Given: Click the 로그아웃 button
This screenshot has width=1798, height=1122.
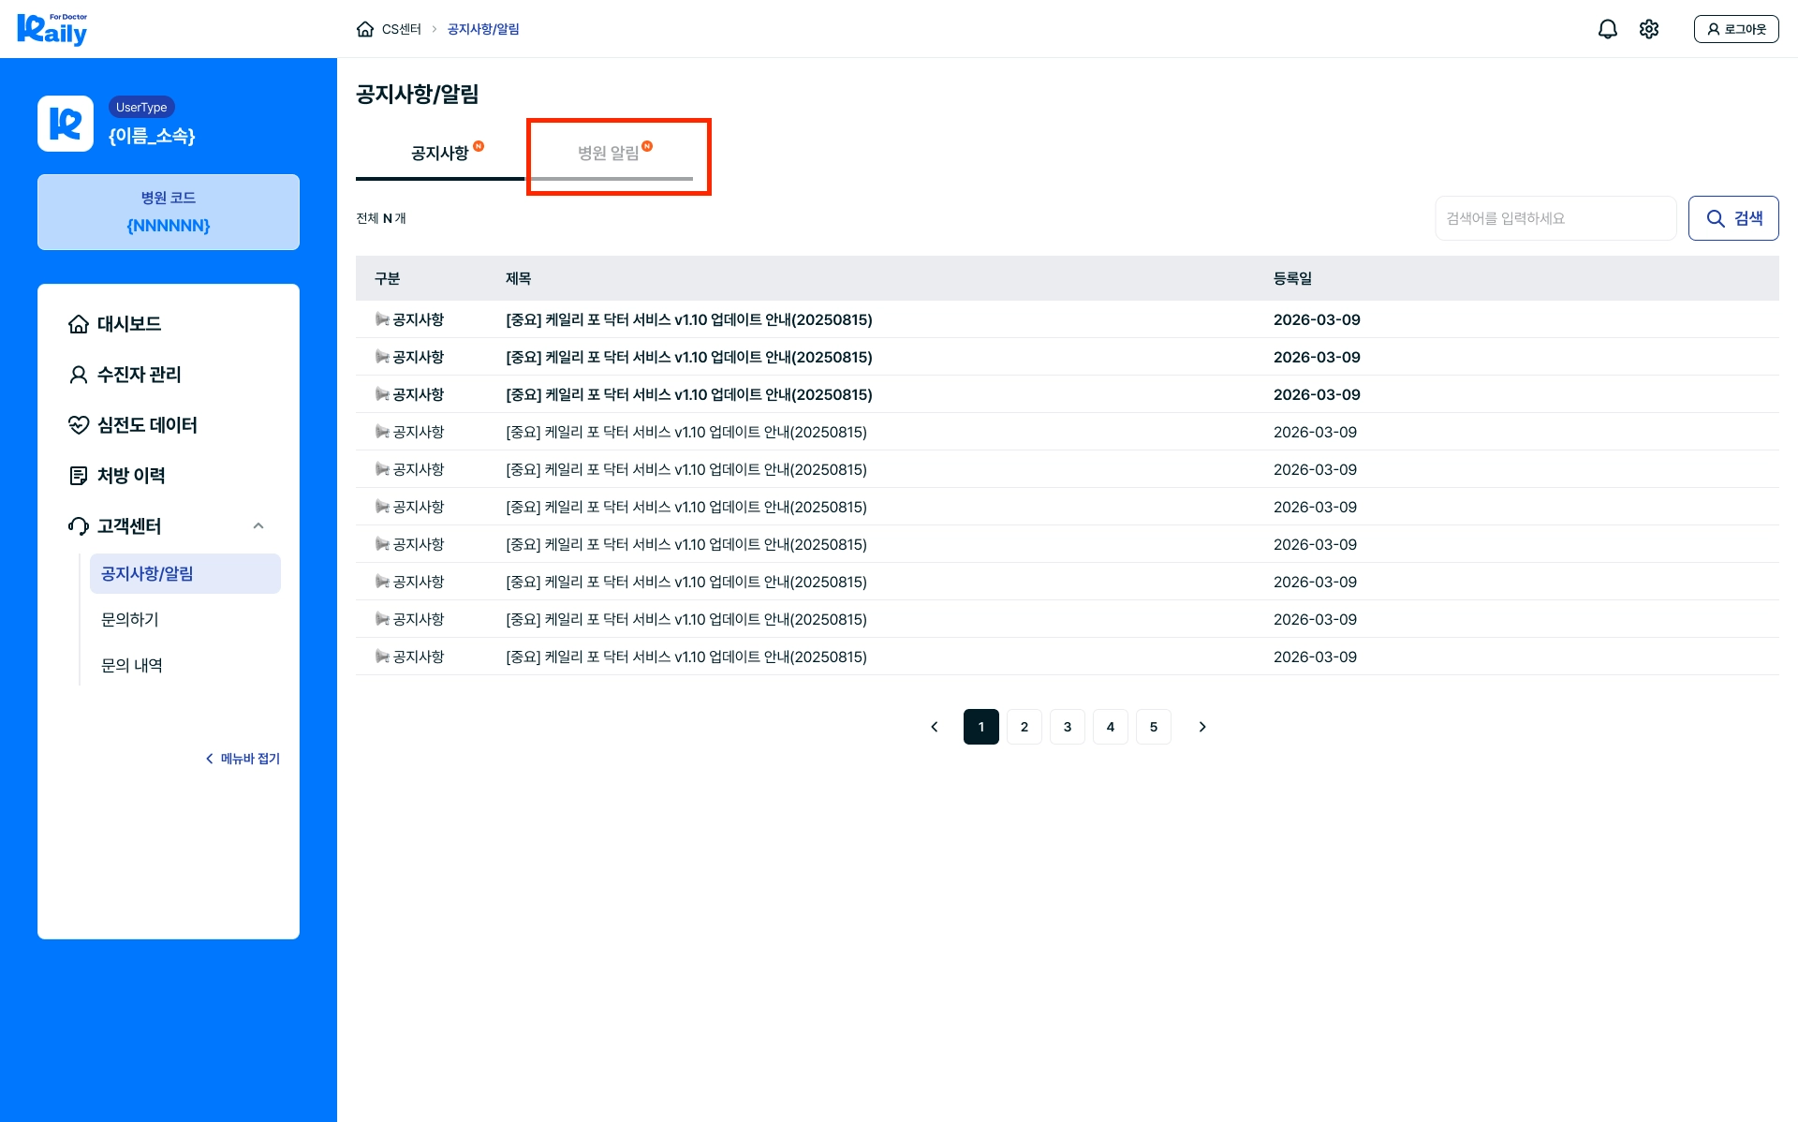Looking at the screenshot, I should pyautogui.click(x=1735, y=29).
